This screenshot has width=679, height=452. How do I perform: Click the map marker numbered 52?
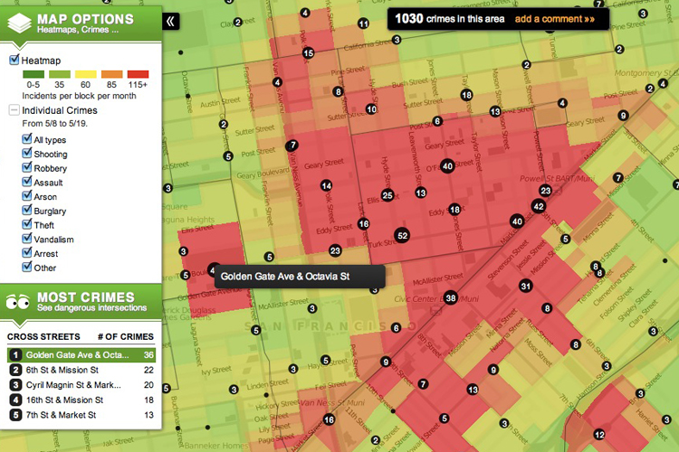point(402,236)
